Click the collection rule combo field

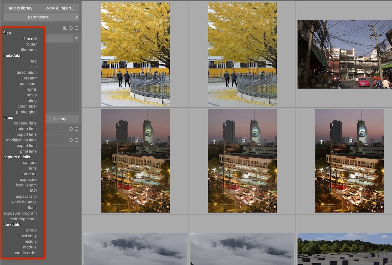(59, 38)
